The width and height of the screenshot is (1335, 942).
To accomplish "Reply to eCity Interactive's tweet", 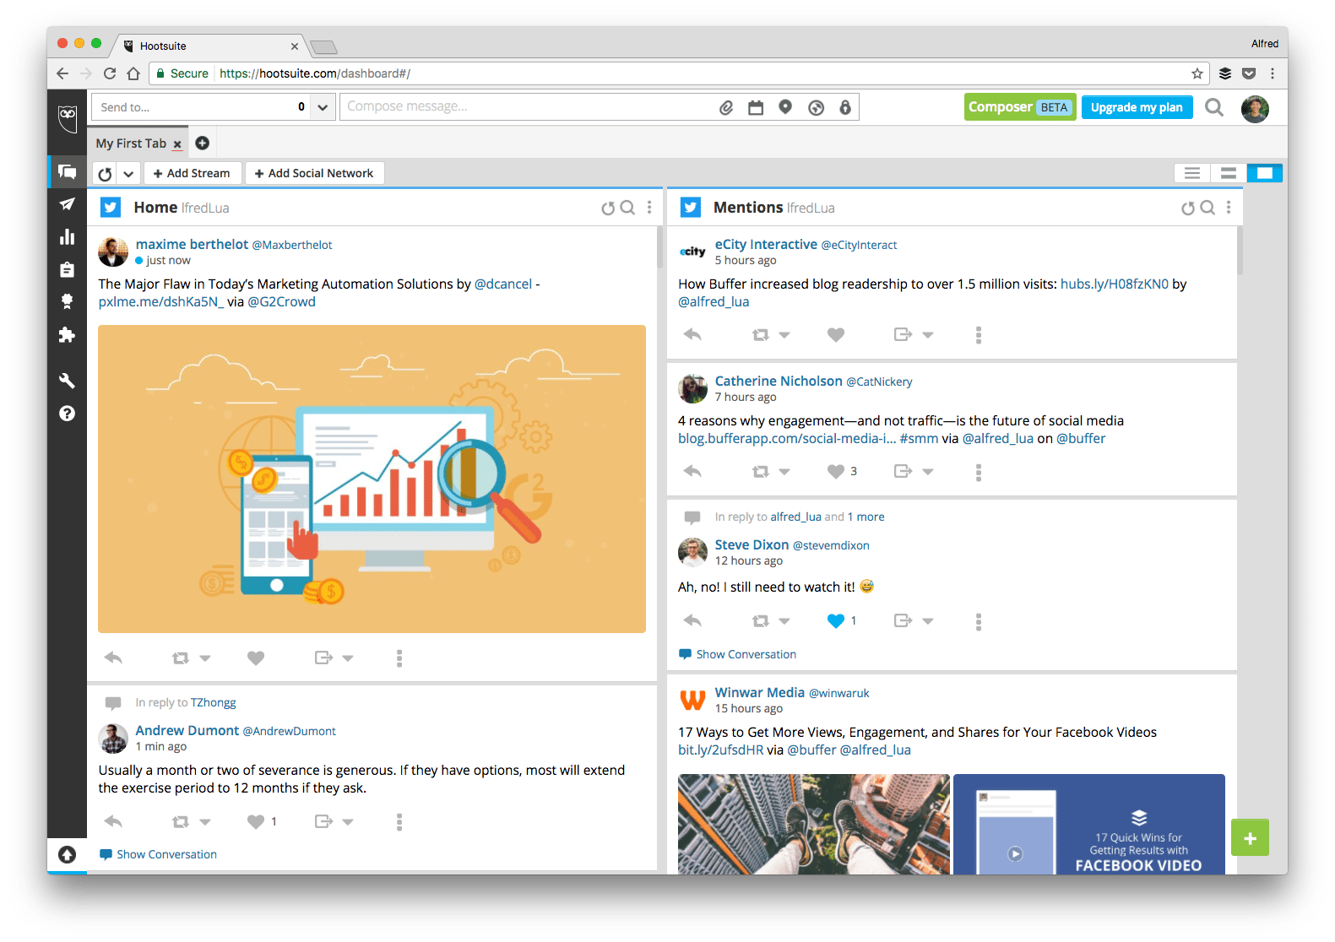I will 692,334.
